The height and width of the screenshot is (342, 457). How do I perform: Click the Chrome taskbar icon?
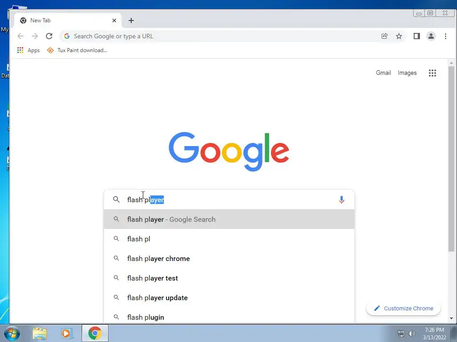point(95,333)
